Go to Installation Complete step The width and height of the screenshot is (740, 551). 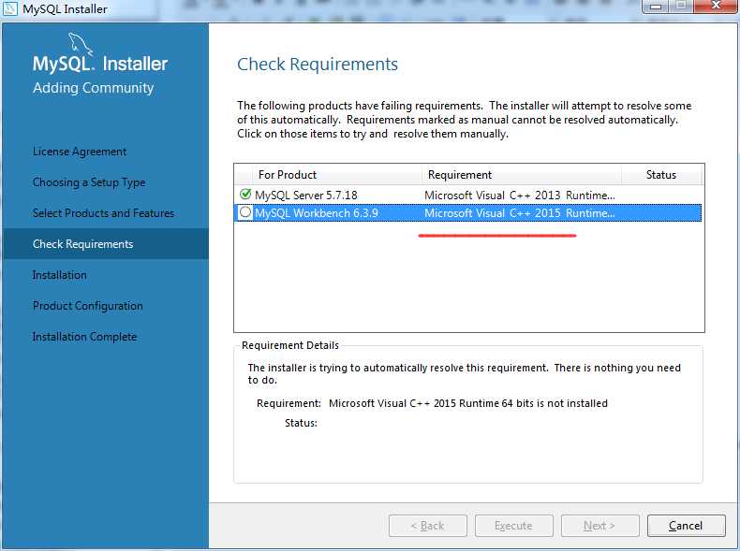click(x=84, y=337)
